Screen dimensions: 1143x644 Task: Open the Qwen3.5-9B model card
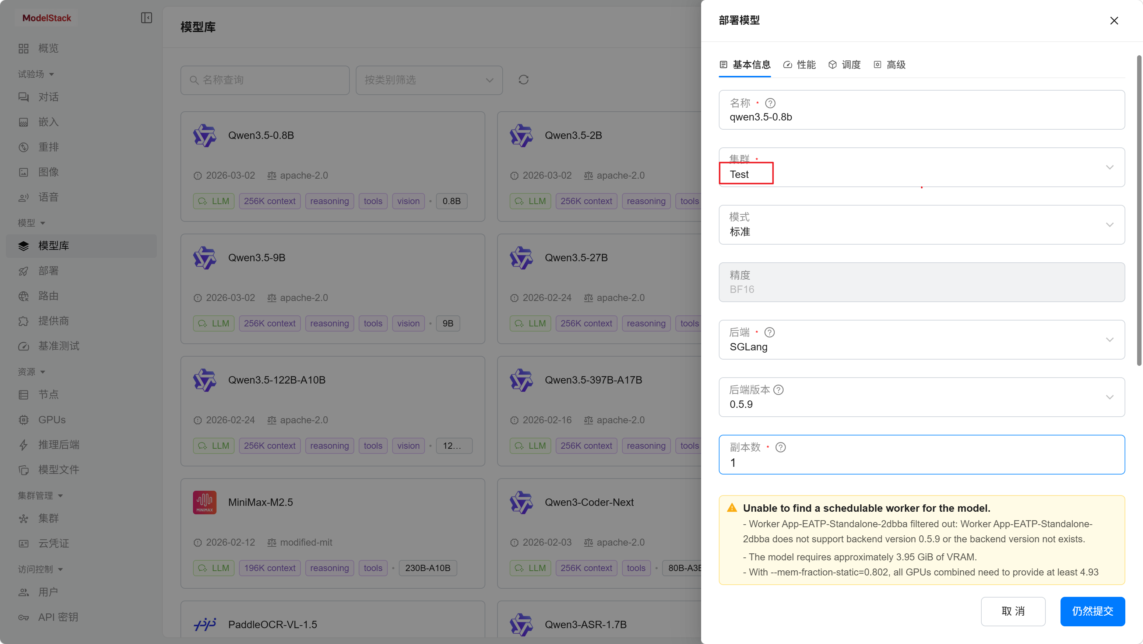coord(333,289)
